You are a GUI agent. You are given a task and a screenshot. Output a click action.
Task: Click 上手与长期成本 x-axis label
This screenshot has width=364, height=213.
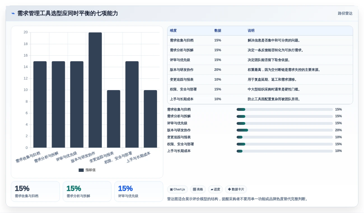pyautogui.click(x=139, y=157)
